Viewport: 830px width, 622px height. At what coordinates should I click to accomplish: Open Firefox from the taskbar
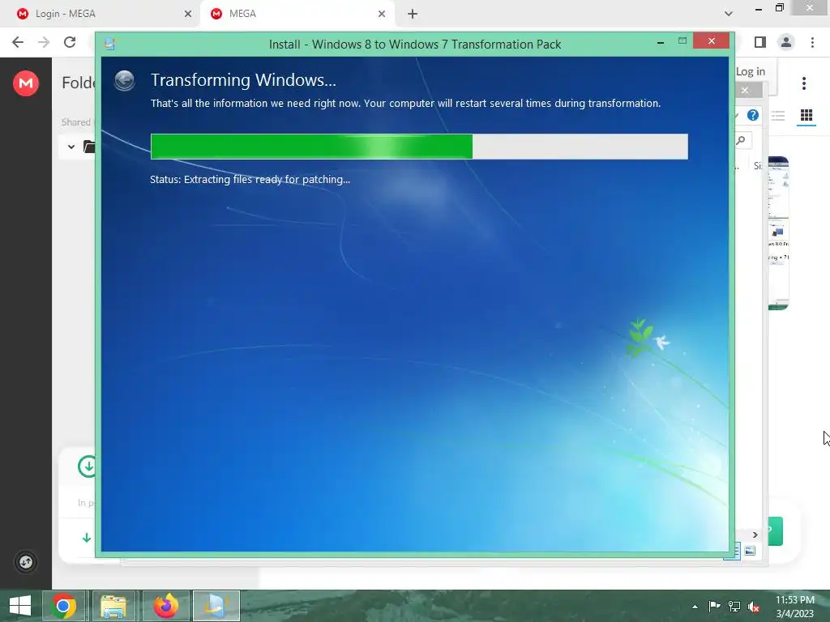[165, 606]
